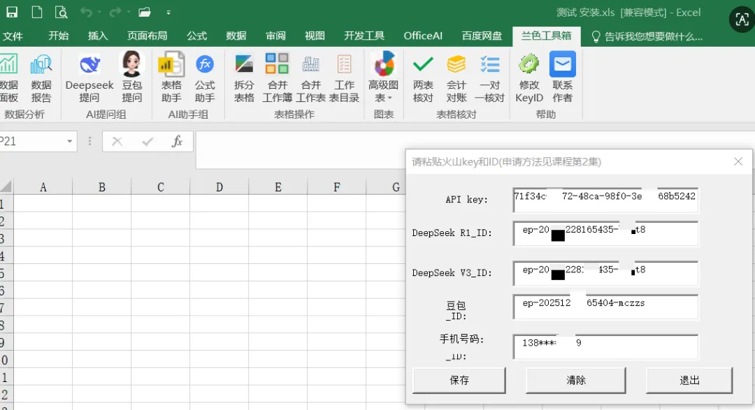Viewport: 755px width, 410px height.
Task: Open the 会计对账 accounting reconciliation tool
Action: click(456, 78)
